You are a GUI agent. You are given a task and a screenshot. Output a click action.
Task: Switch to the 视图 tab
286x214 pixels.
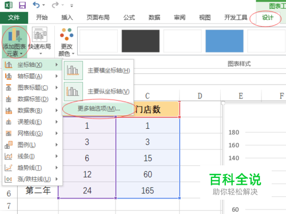click(x=205, y=18)
